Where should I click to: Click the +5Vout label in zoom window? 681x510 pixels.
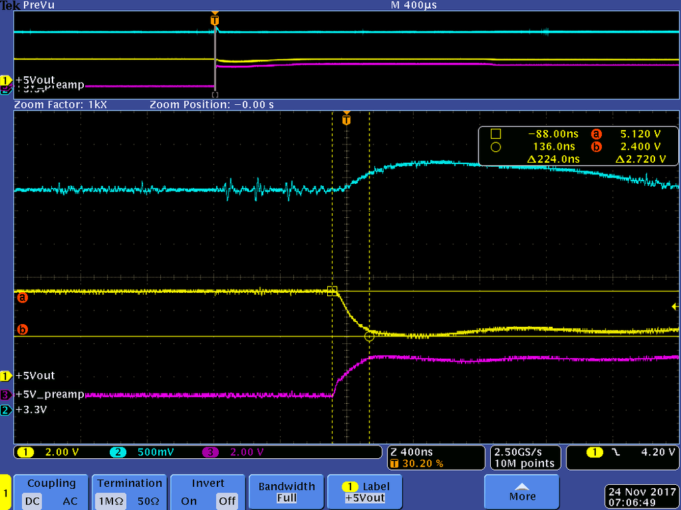point(35,376)
